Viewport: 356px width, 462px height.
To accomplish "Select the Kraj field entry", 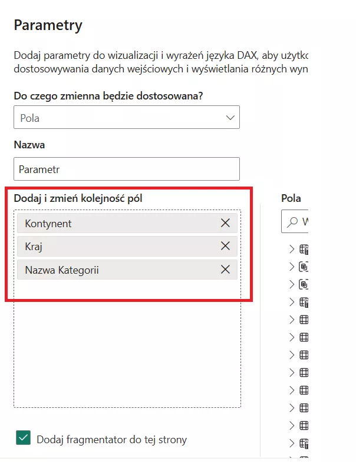I will tap(112, 246).
